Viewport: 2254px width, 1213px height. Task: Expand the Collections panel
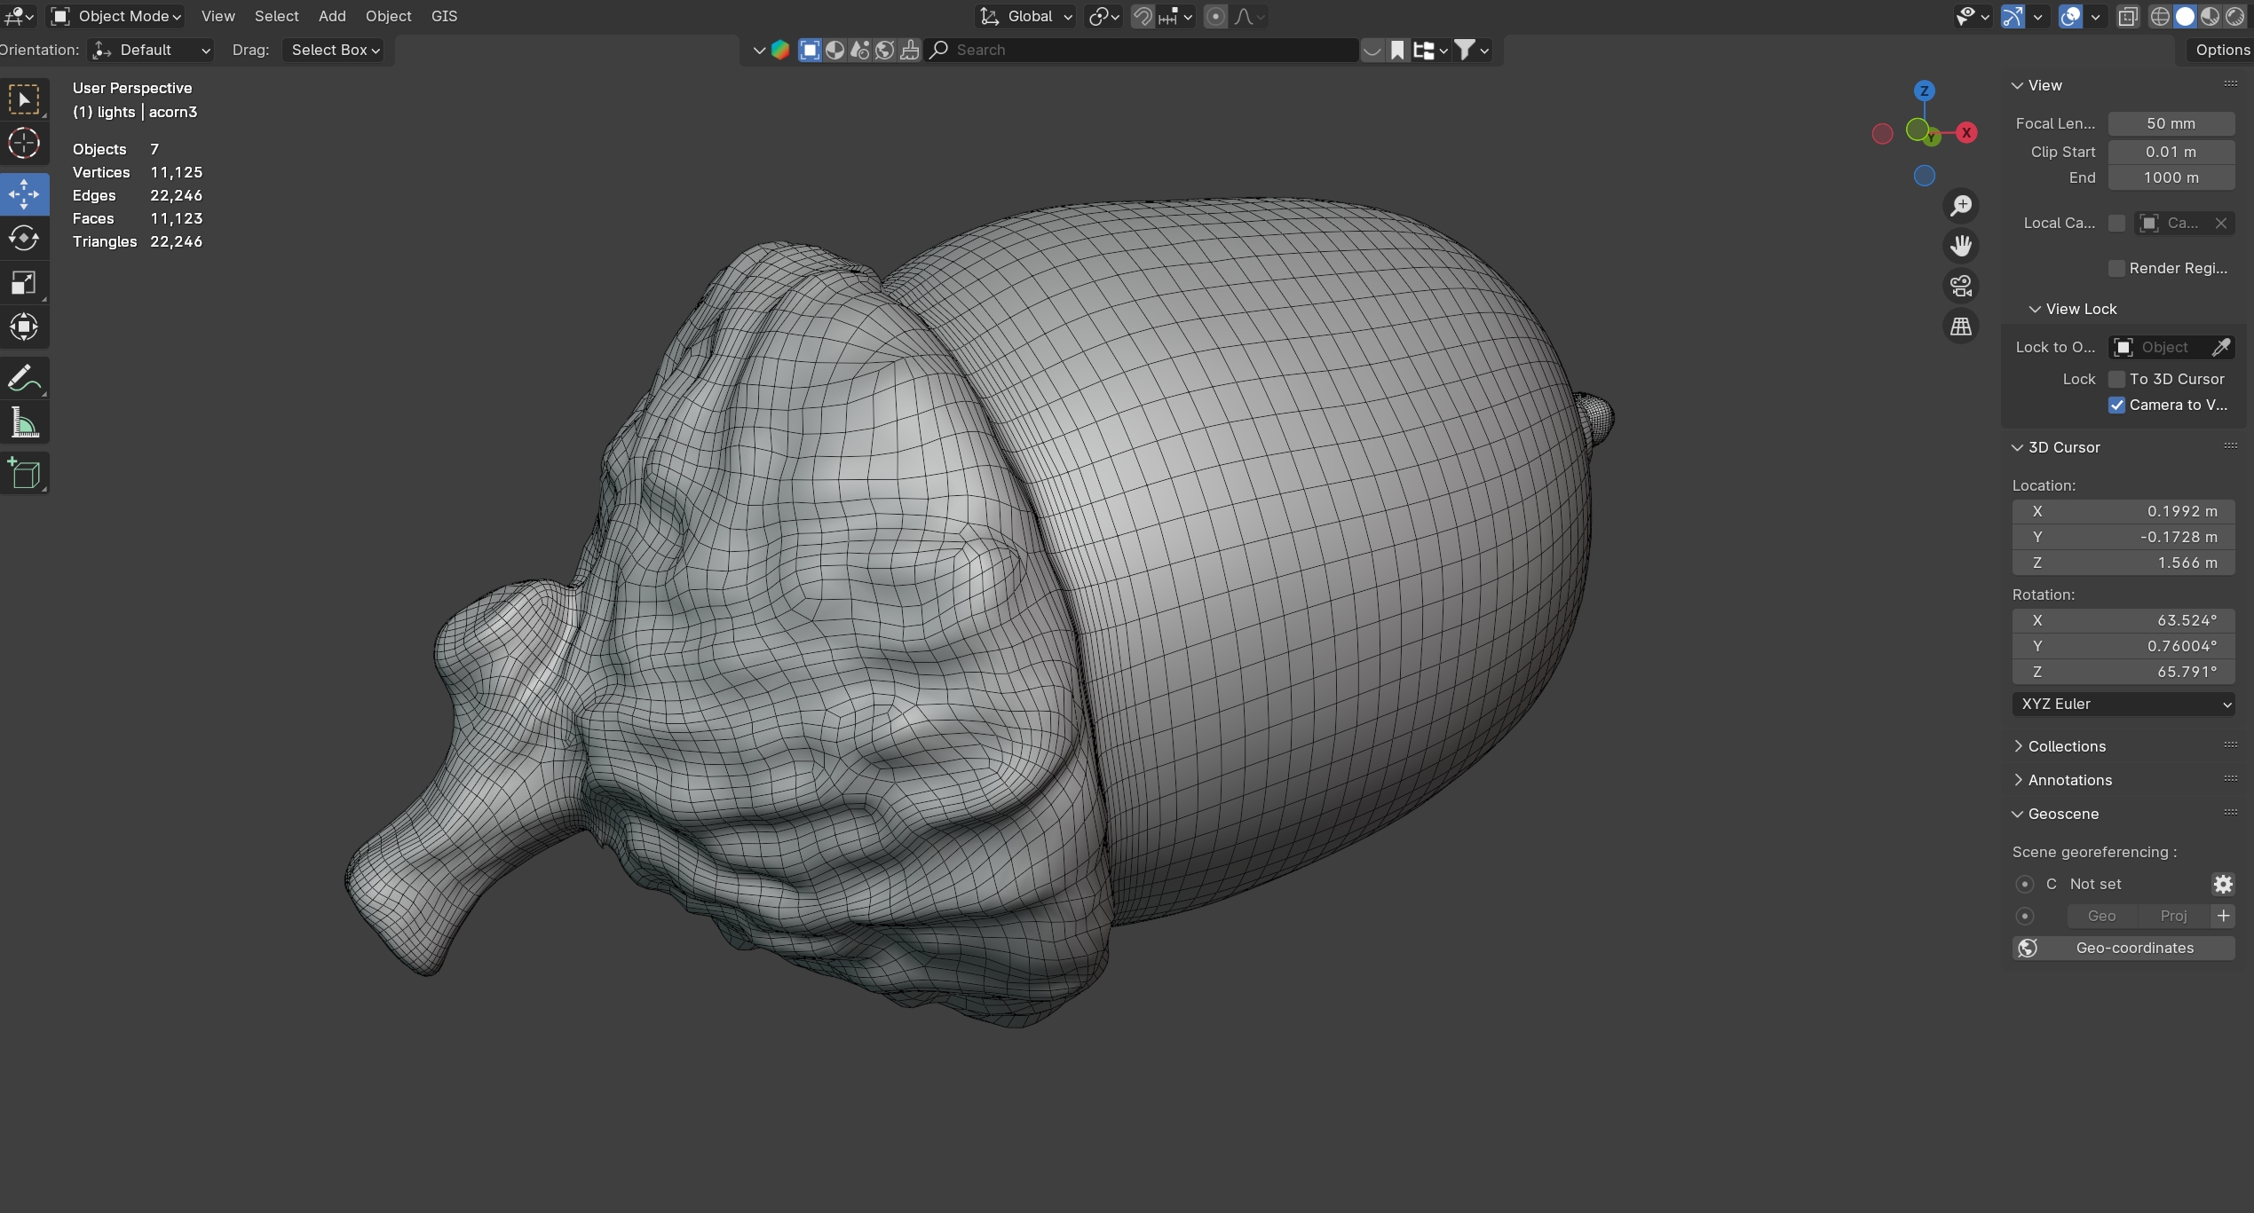point(2066,746)
